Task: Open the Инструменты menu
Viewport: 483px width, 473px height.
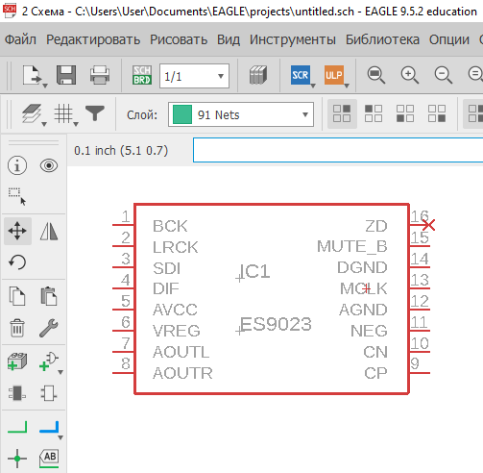Action: pyautogui.click(x=293, y=40)
